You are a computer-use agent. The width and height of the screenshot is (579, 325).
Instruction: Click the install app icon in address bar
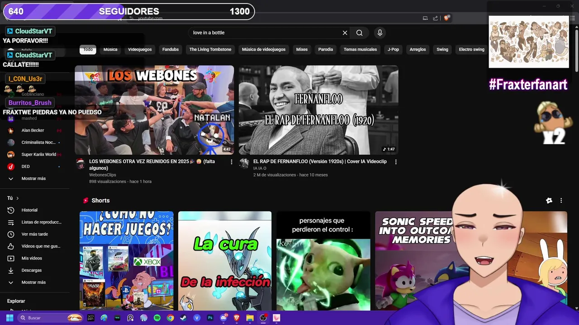click(425, 18)
